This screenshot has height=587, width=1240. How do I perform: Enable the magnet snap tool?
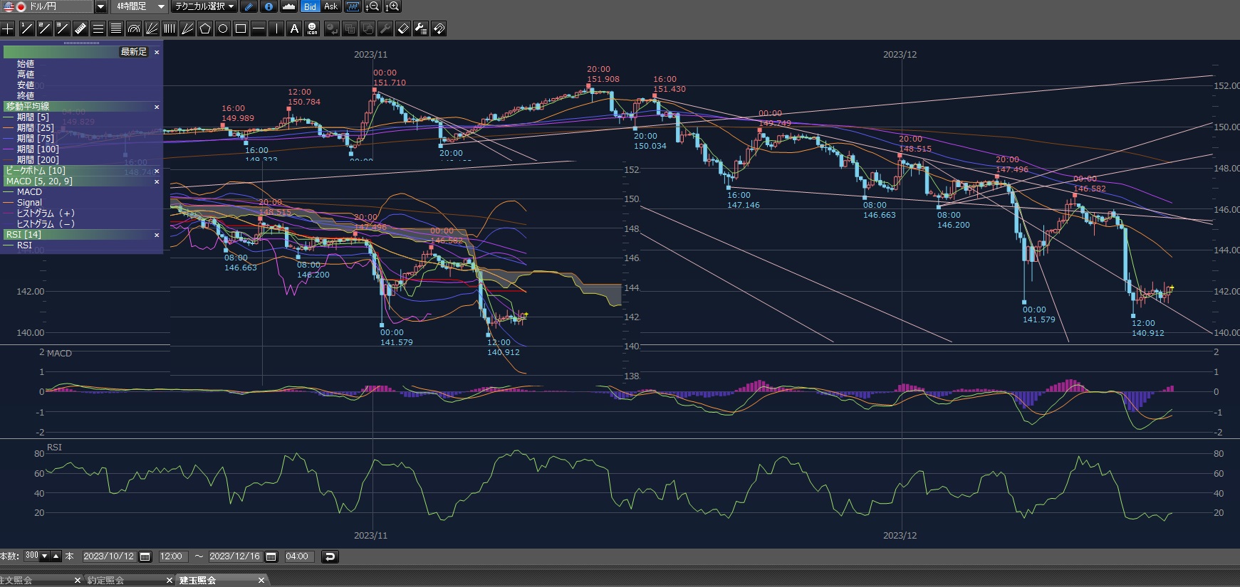click(439, 28)
